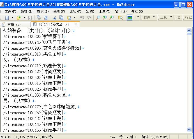Click the EmEditor title bar app icon

[2, 4]
